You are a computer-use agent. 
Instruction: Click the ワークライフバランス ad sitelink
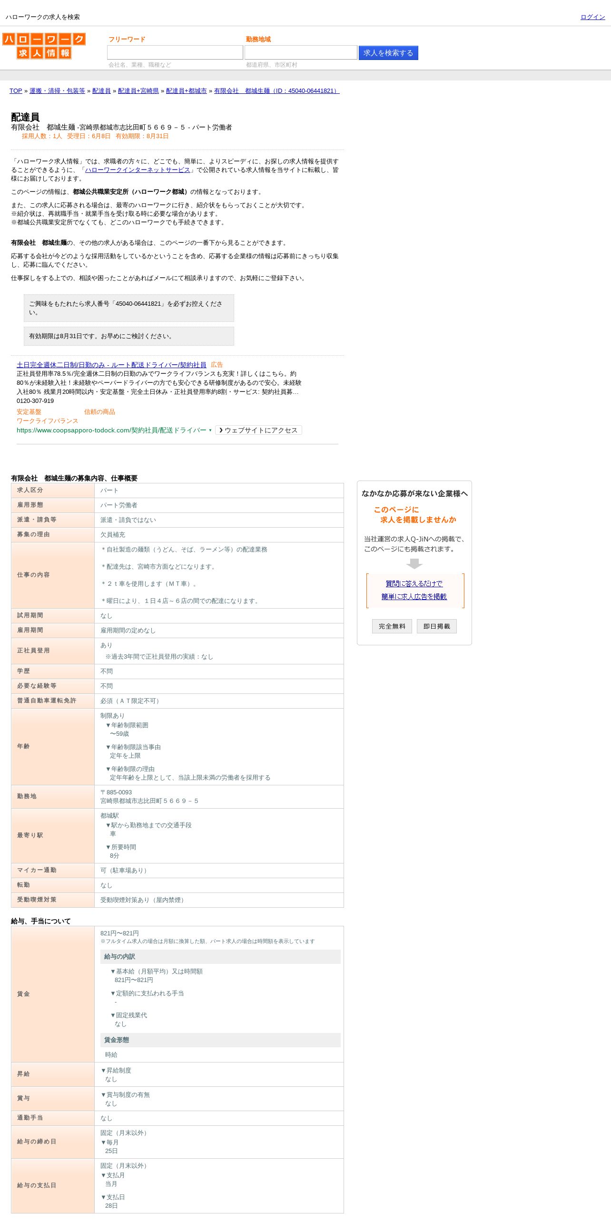(x=48, y=421)
